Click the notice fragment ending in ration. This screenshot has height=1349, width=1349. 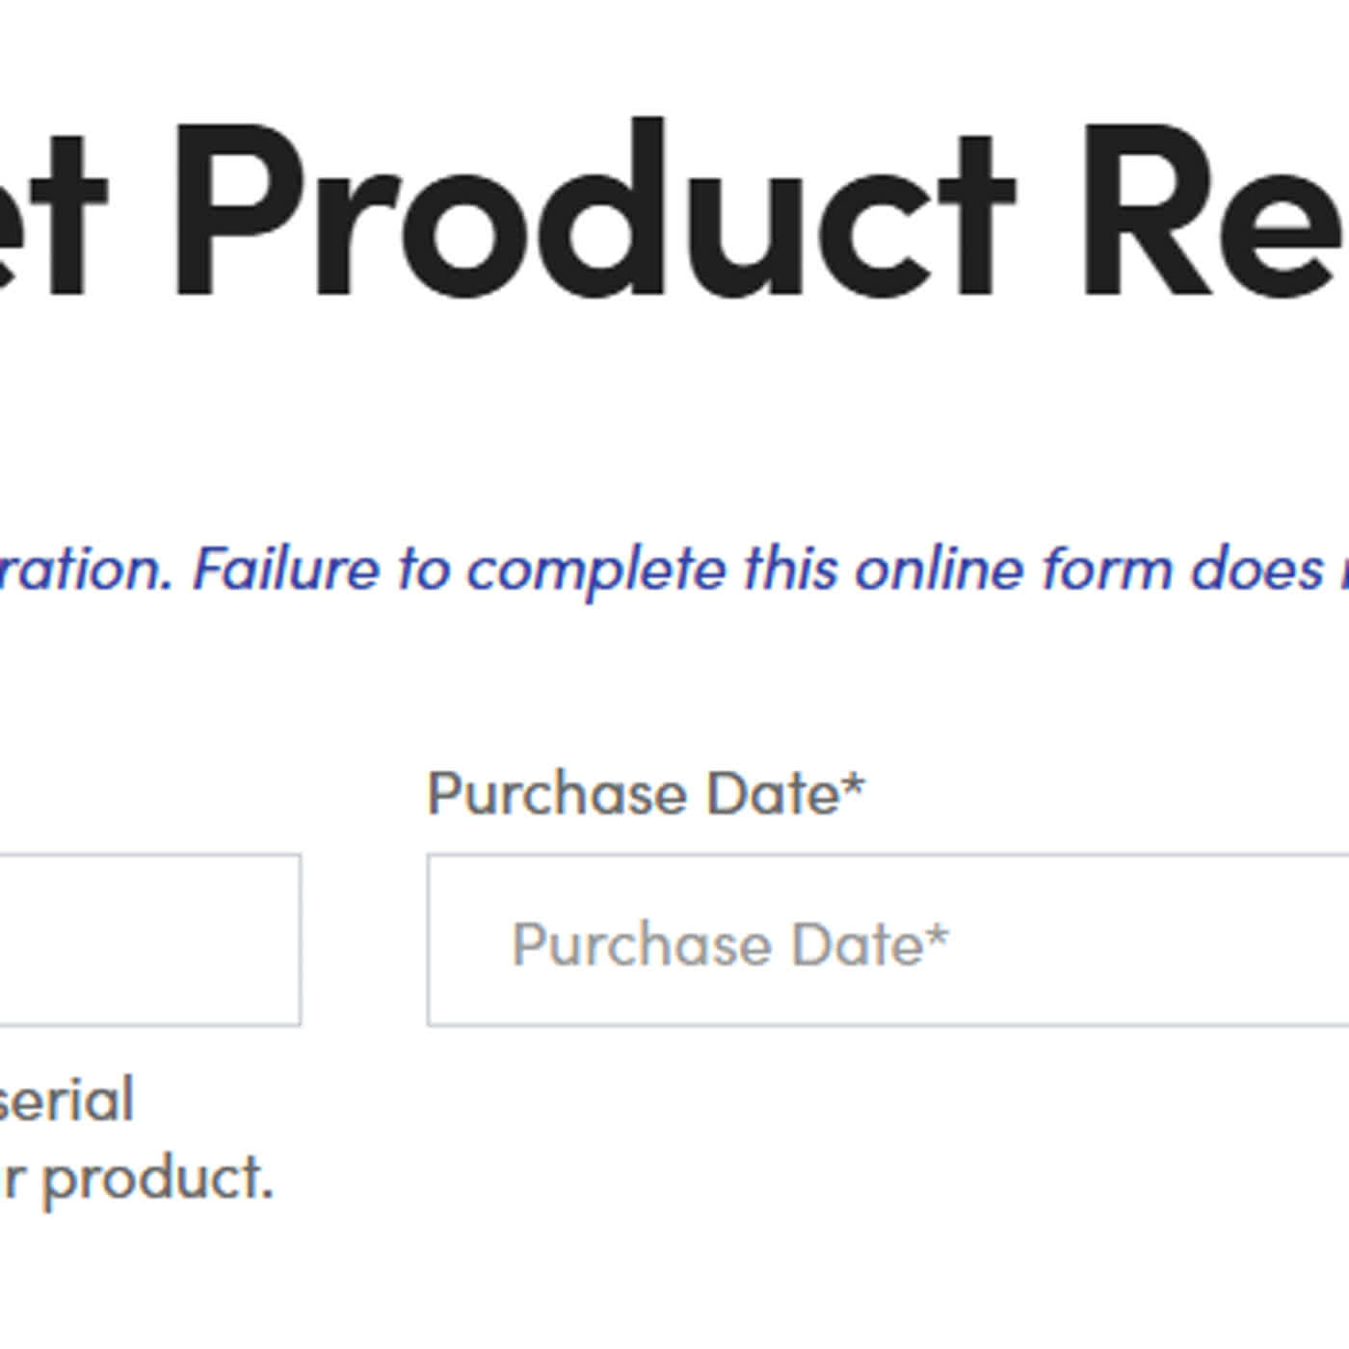(85, 569)
